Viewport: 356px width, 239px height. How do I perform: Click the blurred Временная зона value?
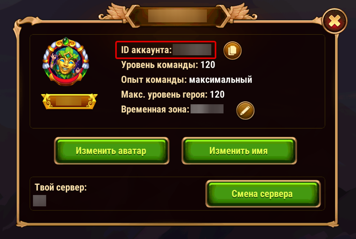[207, 109]
